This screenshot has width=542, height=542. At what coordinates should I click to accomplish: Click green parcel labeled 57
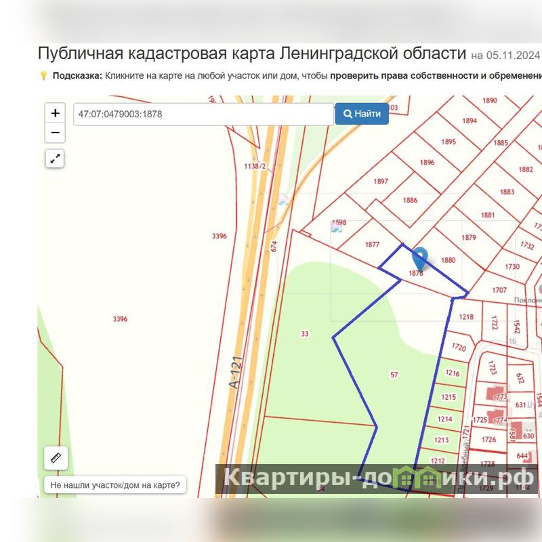point(394,375)
